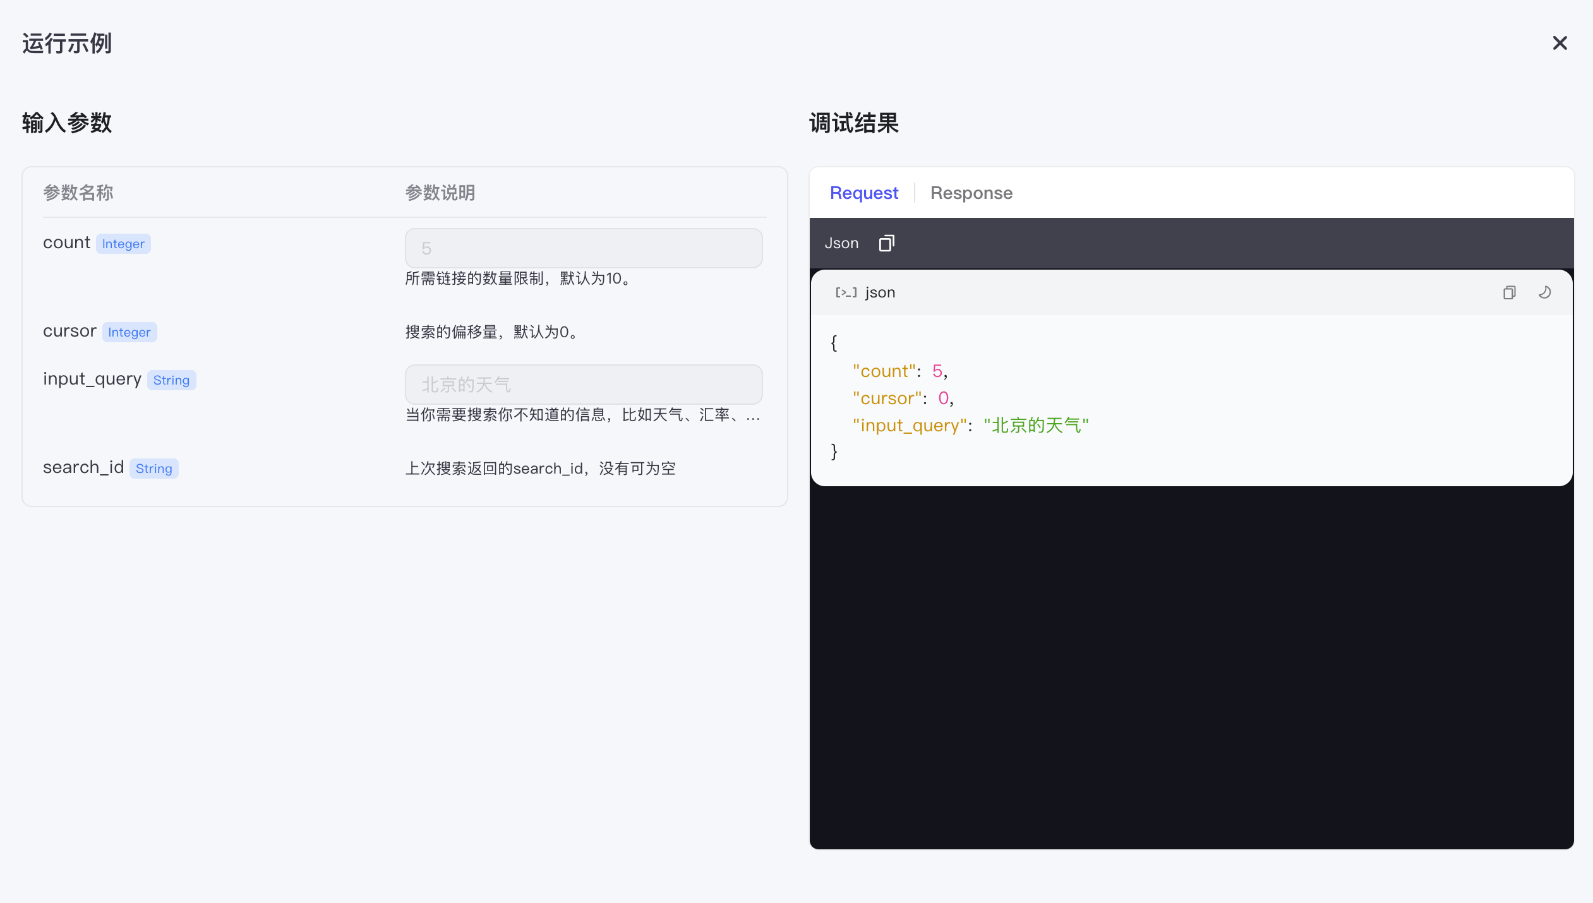Click the Integer tag next to count
Screen dimensions: 1593x903
click(x=123, y=244)
